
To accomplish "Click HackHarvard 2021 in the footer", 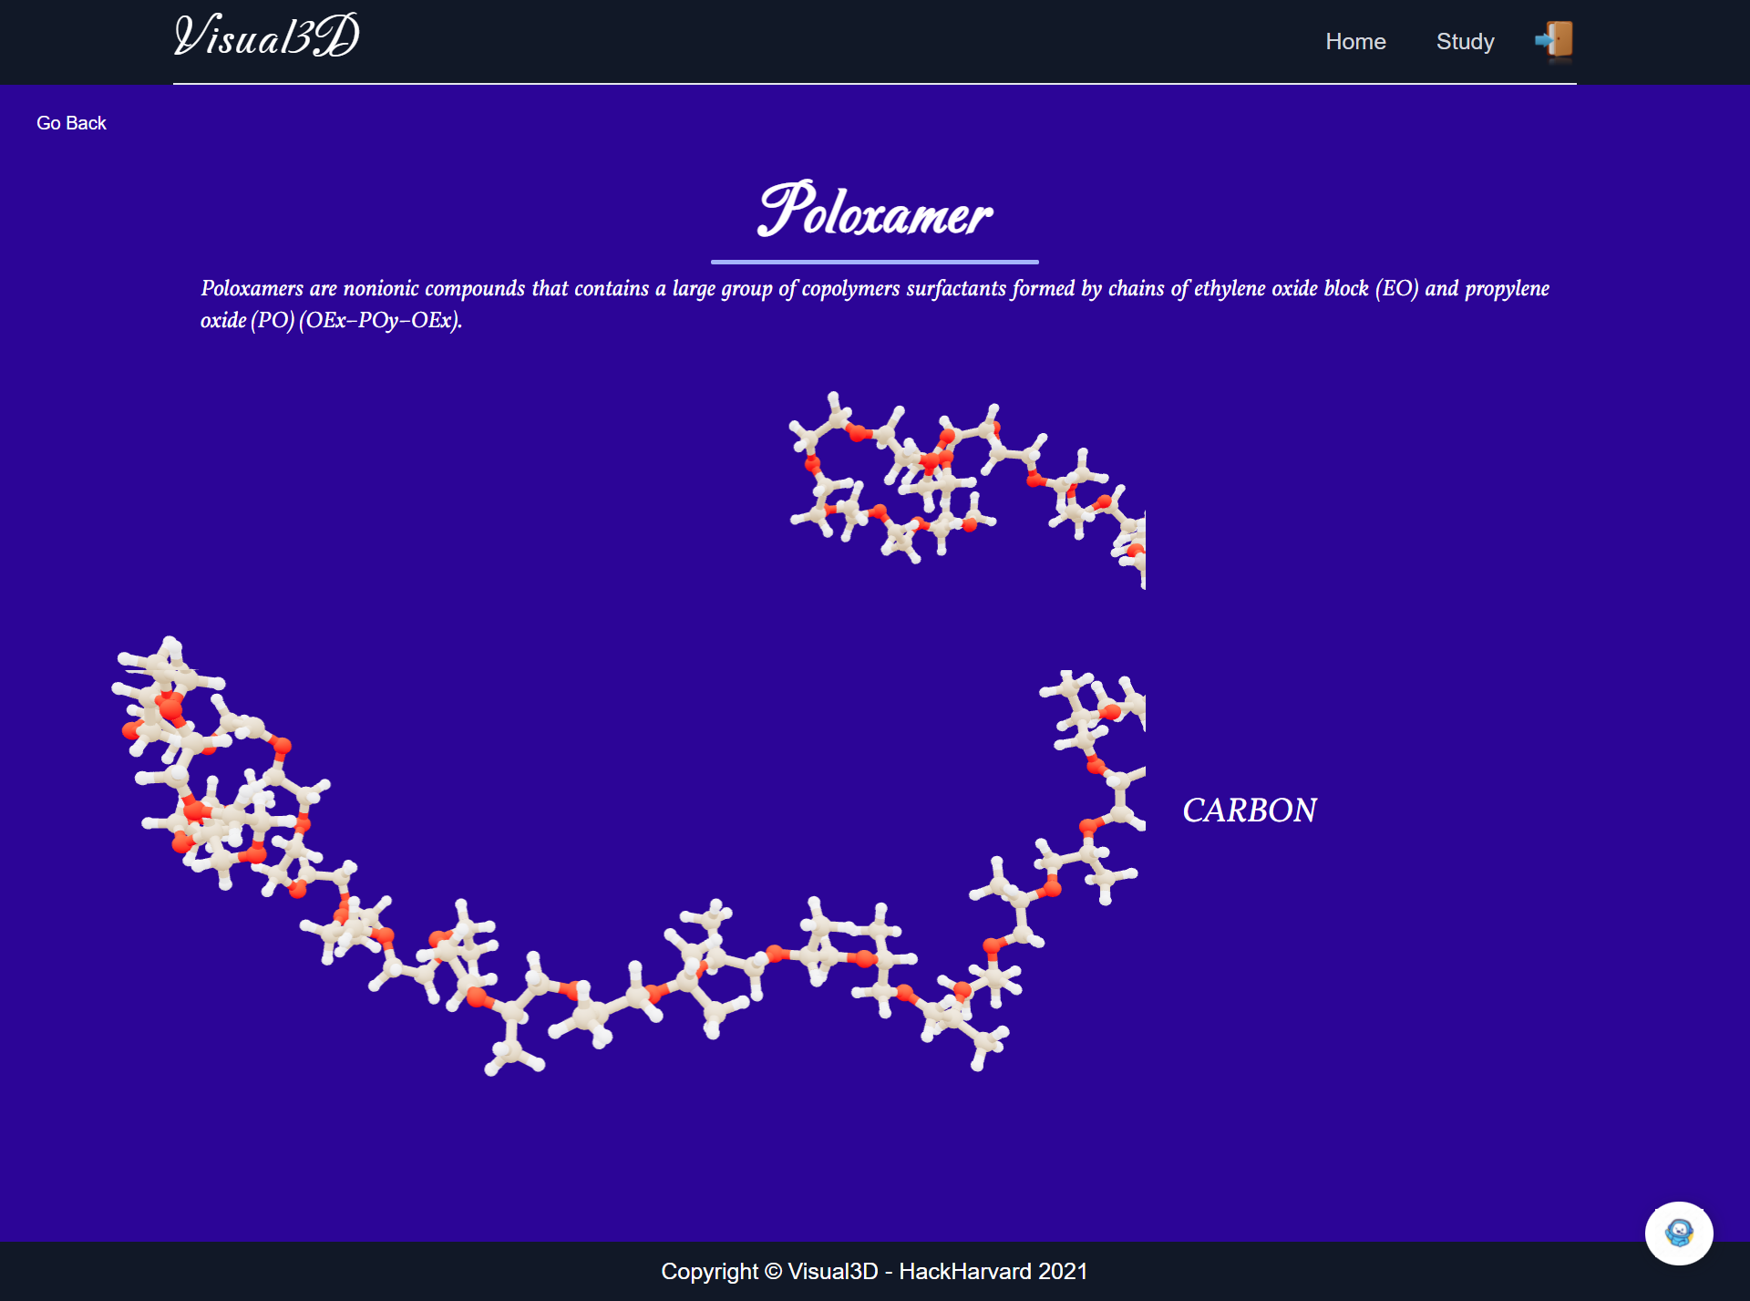I will click(993, 1271).
